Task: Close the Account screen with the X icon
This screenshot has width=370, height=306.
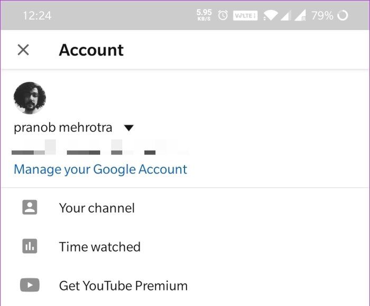Action: click(x=23, y=50)
